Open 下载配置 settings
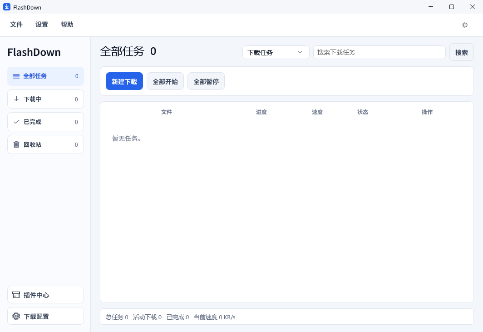 [x=45, y=316]
